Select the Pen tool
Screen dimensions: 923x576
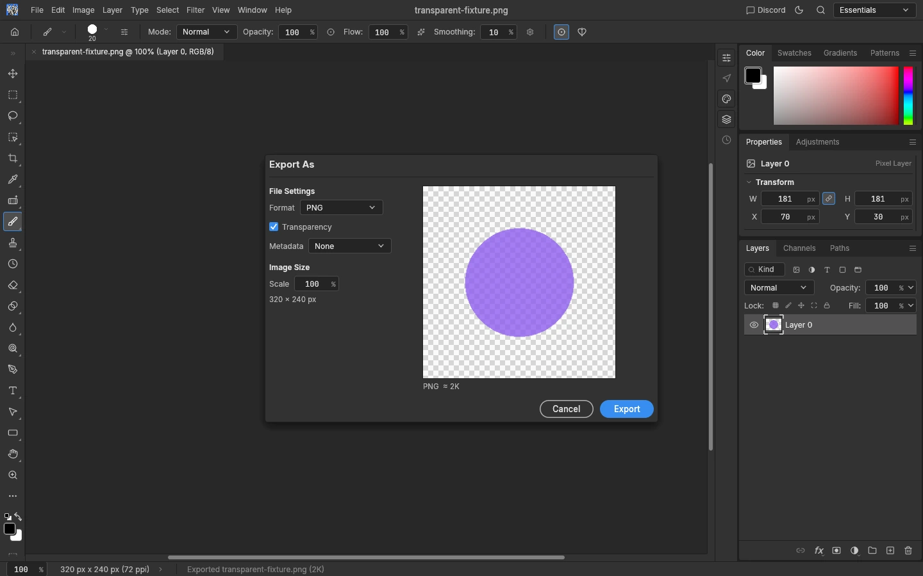[13, 370]
